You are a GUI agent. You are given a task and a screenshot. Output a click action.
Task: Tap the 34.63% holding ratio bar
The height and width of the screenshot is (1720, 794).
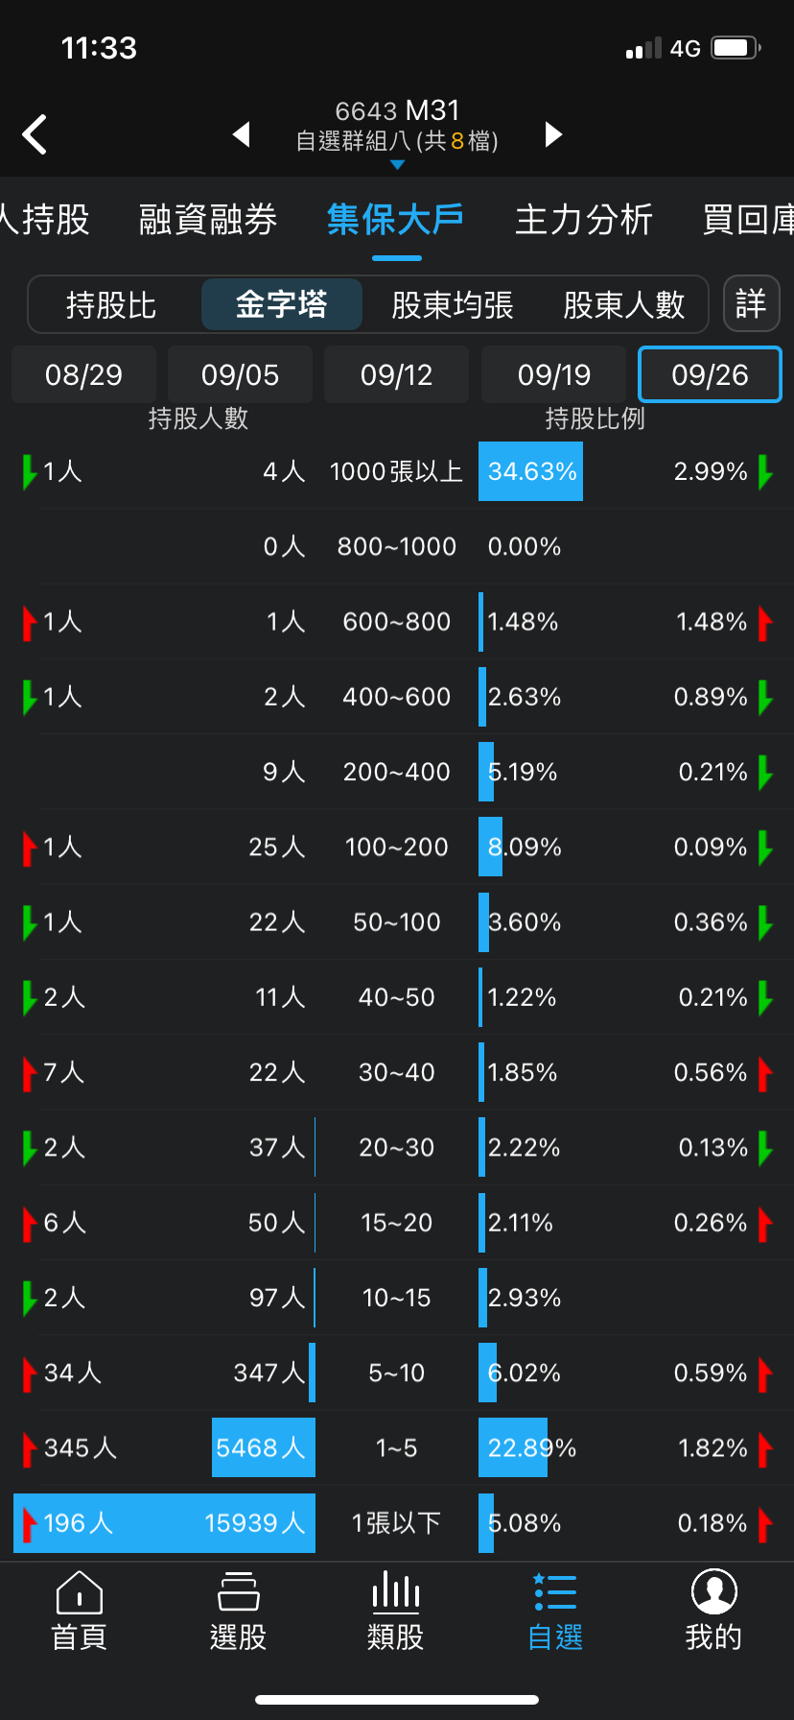coord(530,471)
